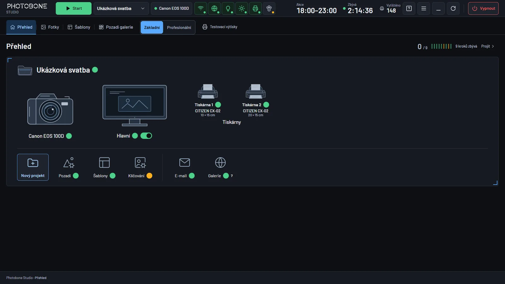Open the globe network status icon

214,9
